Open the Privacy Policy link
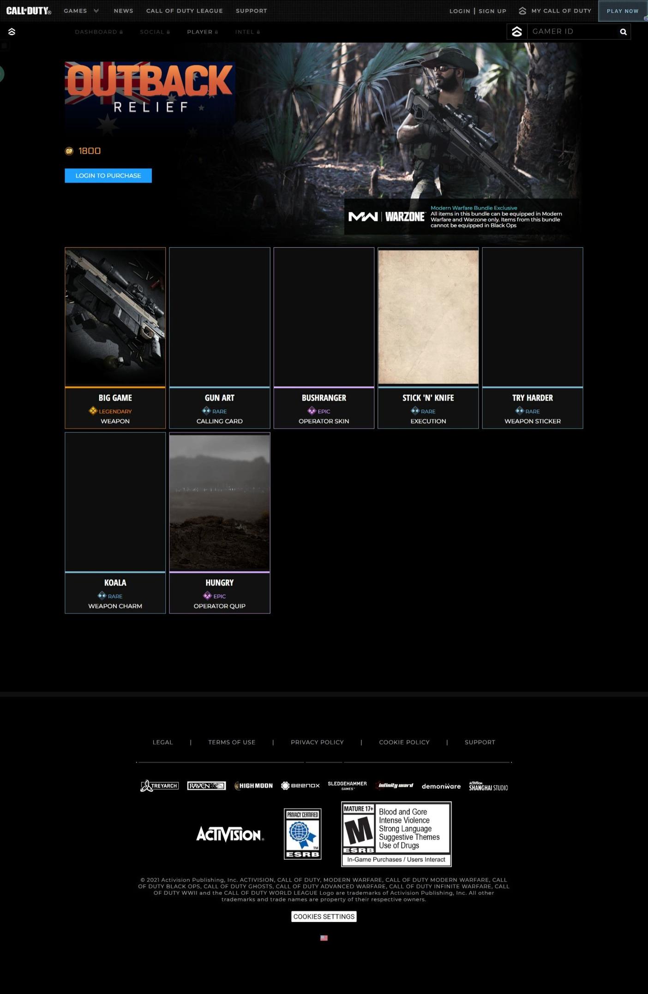Image resolution: width=648 pixels, height=994 pixels. tap(317, 742)
